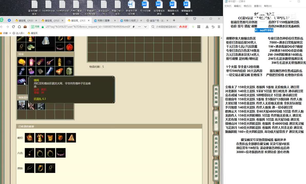Open desktop file 副本攻略1.5版本
The width and height of the screenshot is (306, 184).
34,8
